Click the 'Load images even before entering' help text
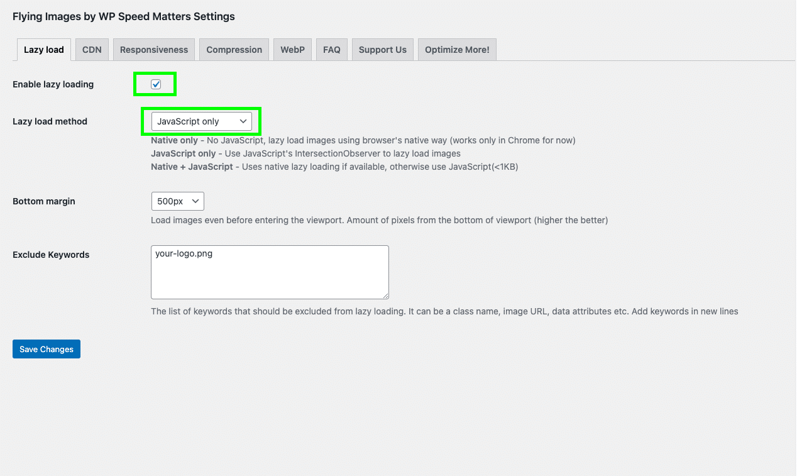The width and height of the screenshot is (797, 476). [380, 220]
